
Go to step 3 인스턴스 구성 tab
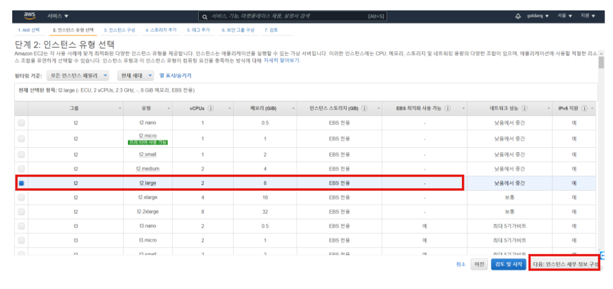pos(120,30)
